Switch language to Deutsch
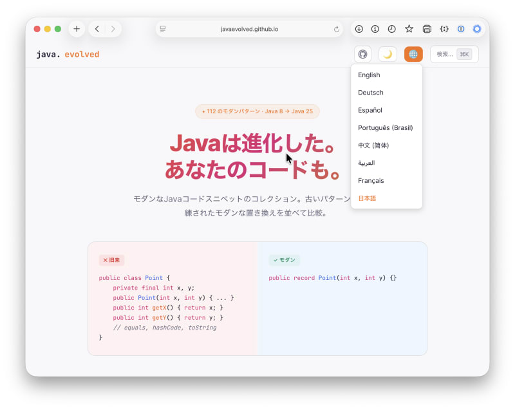This screenshot has width=515, height=410. [370, 93]
